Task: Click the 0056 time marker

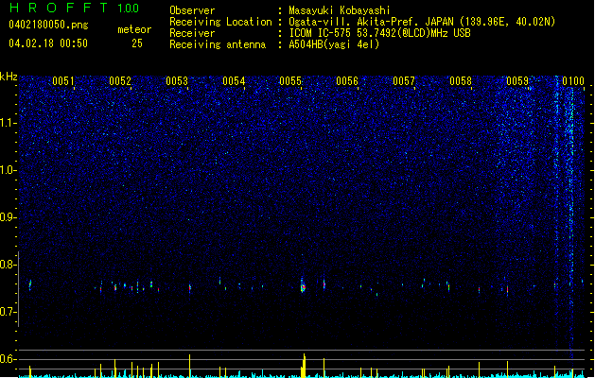Action: (347, 81)
